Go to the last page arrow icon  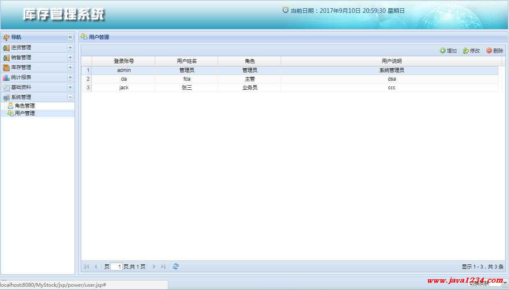coord(163,266)
